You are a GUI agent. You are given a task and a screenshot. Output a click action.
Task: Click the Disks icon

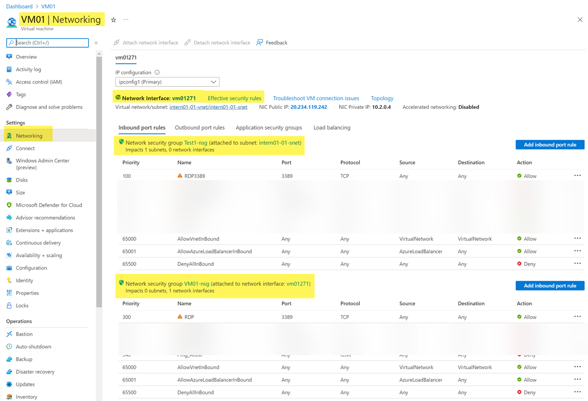click(9, 180)
